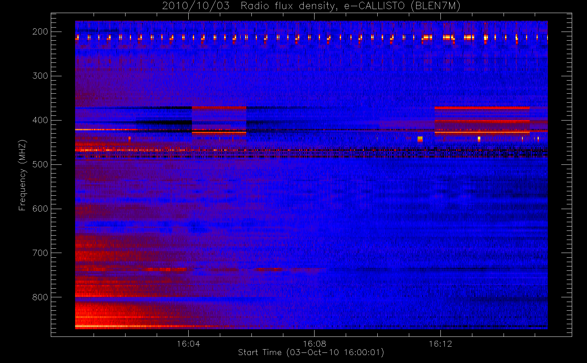Click the 'Start Time (03-Oct-10 16:00:01)' label
587x363 pixels.
coord(311,352)
